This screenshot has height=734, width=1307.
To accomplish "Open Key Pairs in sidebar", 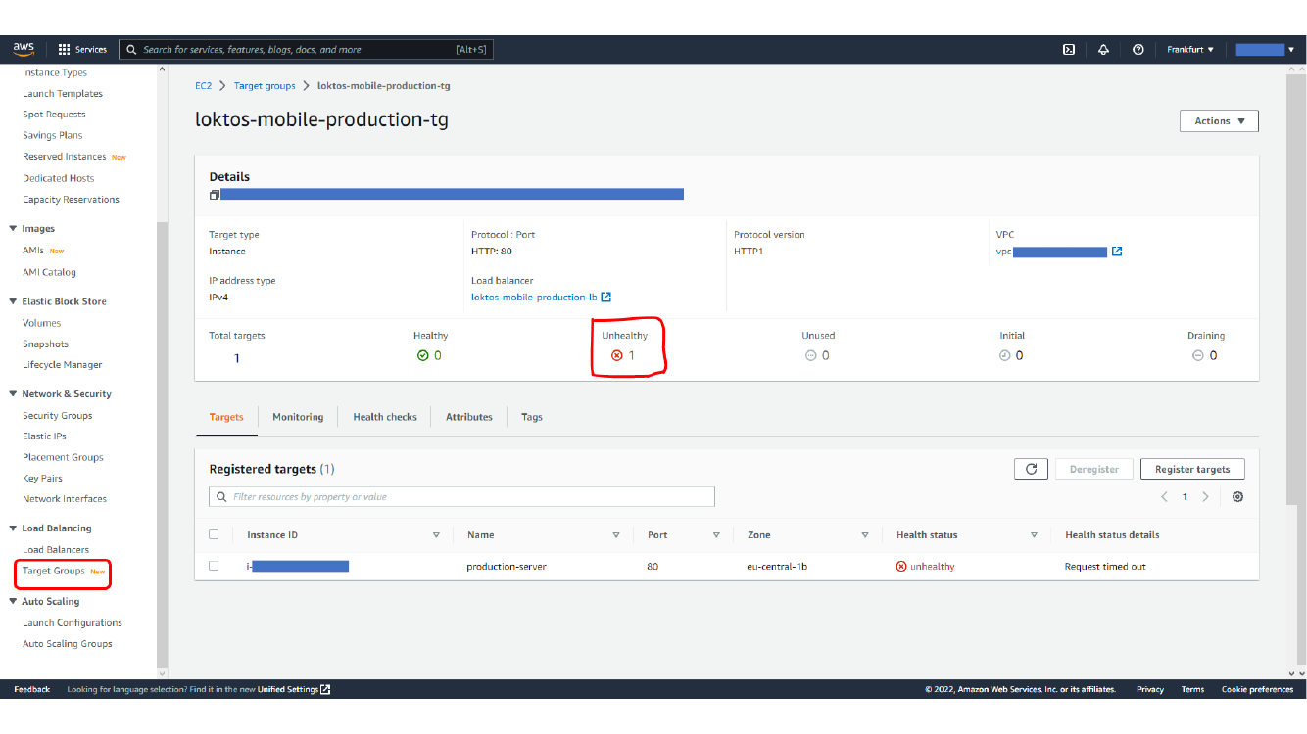I will (x=43, y=479).
